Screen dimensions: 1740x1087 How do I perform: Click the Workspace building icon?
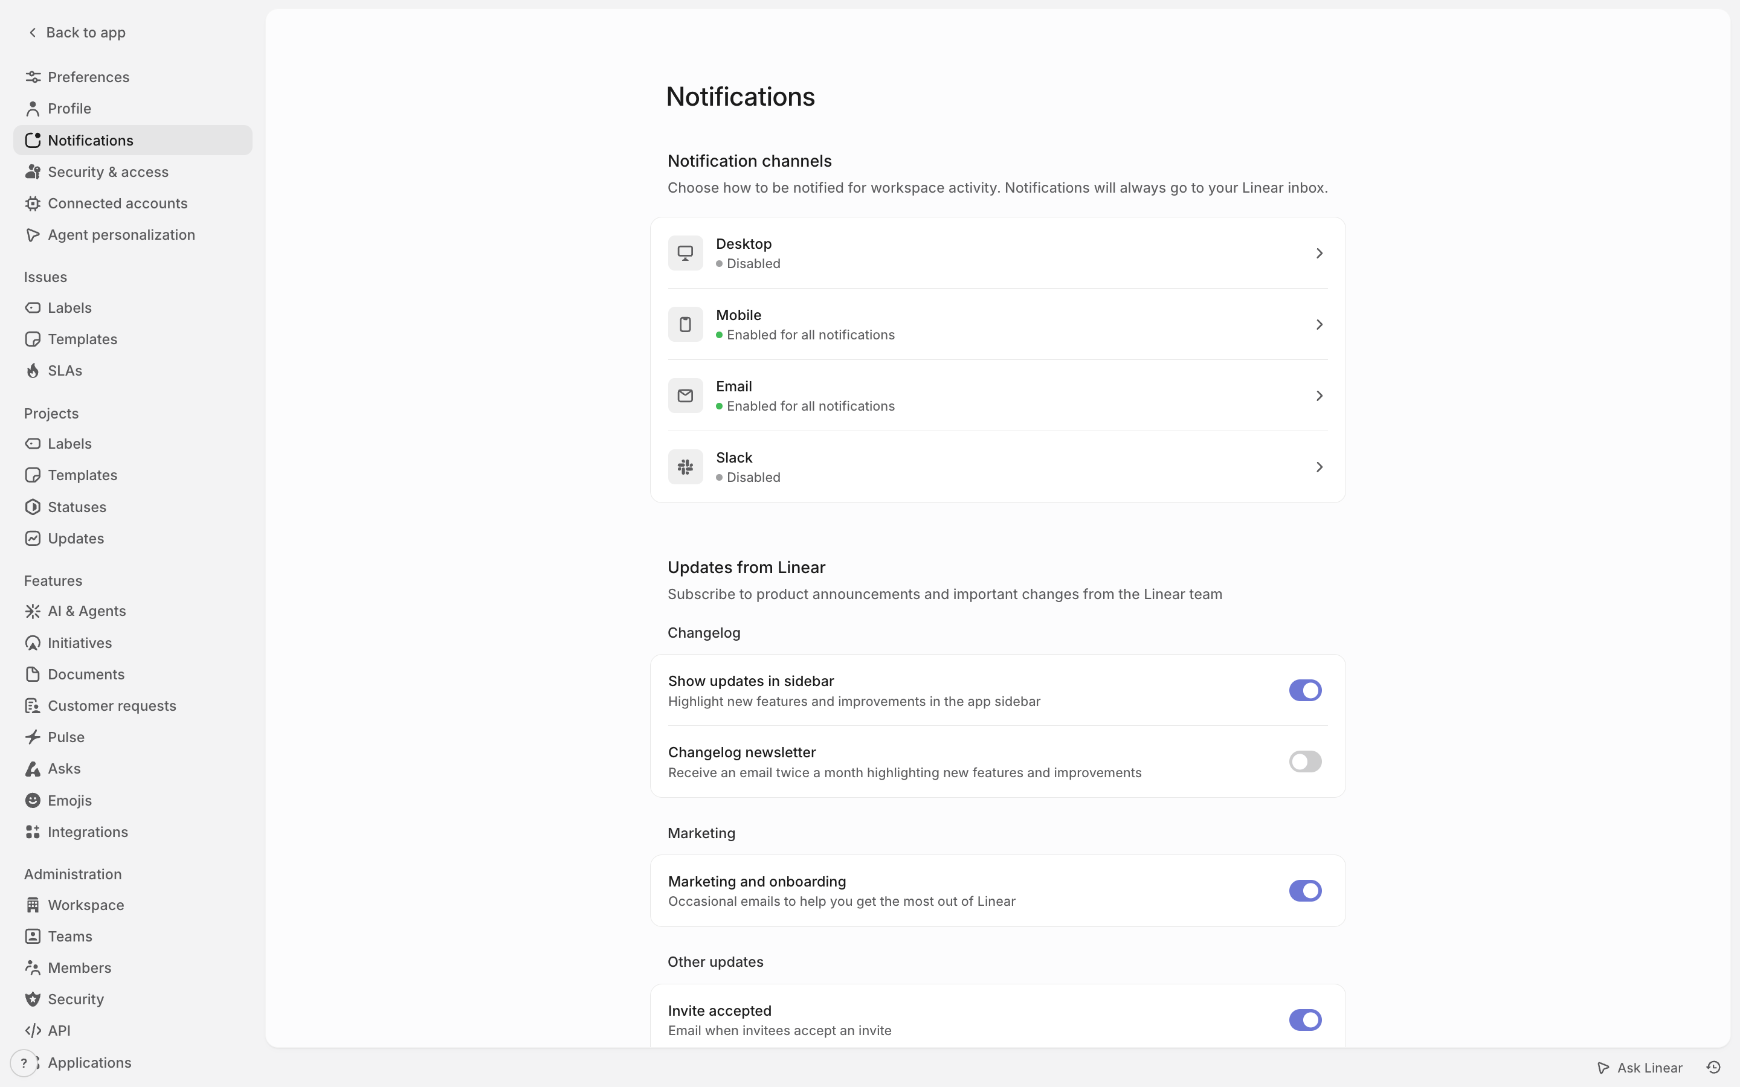(x=33, y=905)
